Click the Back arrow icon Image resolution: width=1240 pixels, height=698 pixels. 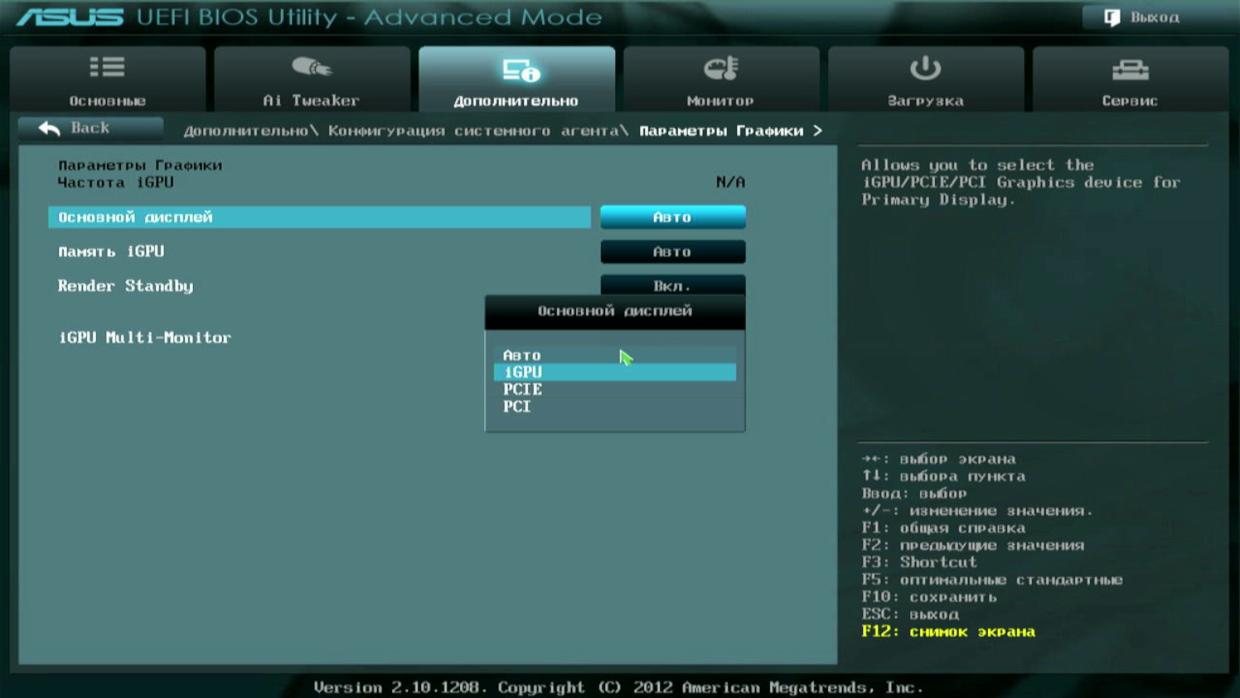click(49, 128)
